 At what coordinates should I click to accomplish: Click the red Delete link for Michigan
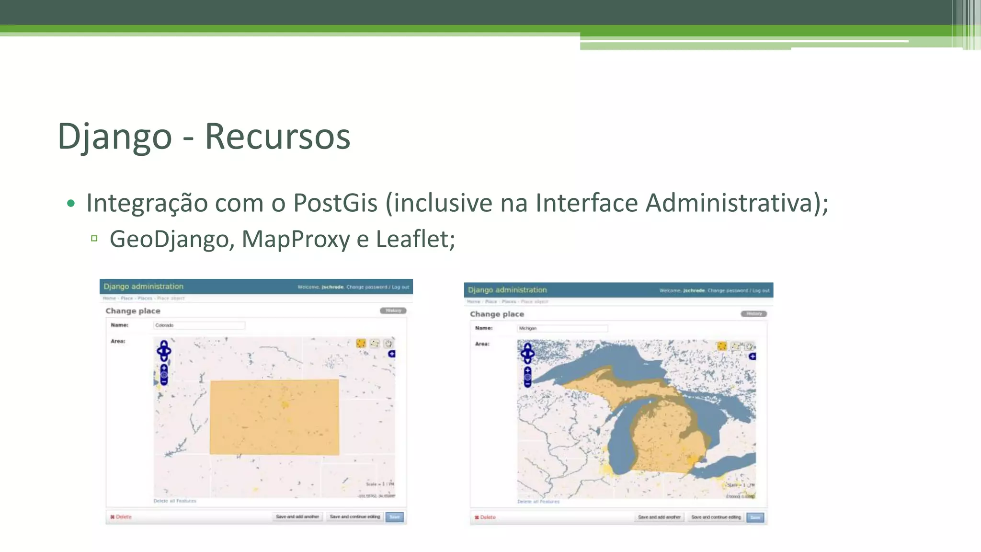point(485,517)
